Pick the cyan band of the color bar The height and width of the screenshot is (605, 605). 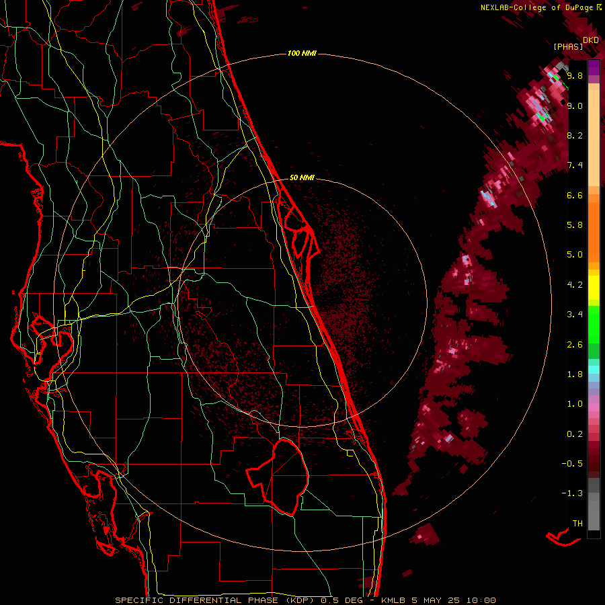pos(594,370)
